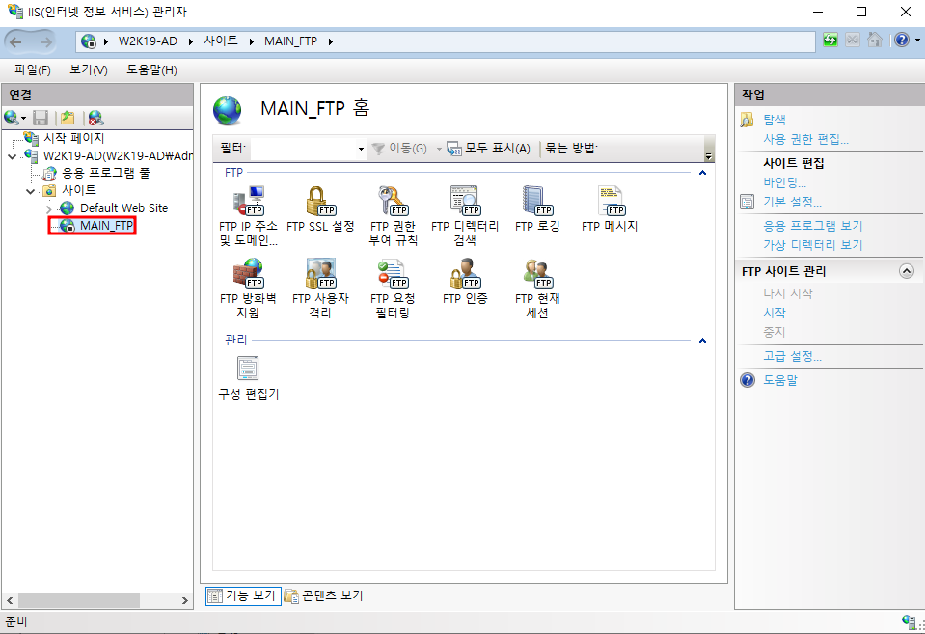Click the home icon in top toolbar
This screenshot has width=925, height=634.
pyautogui.click(x=874, y=41)
